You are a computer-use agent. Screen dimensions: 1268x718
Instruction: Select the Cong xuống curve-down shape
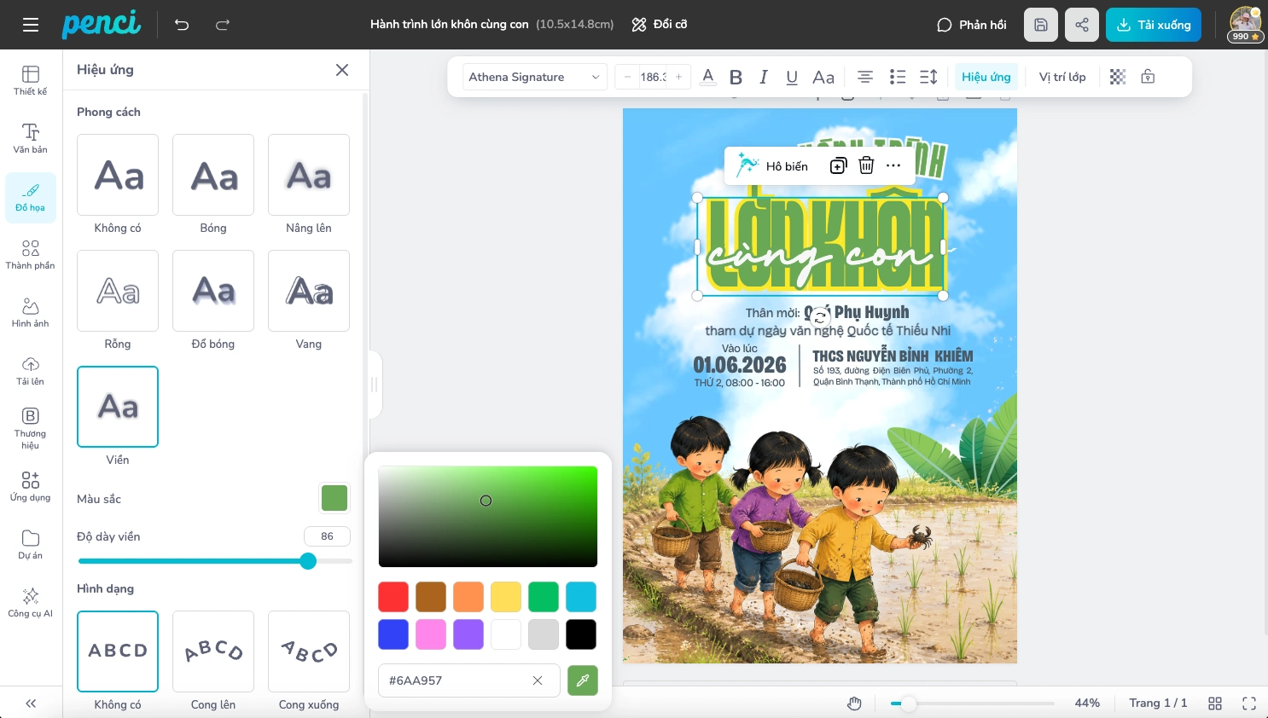tap(309, 651)
